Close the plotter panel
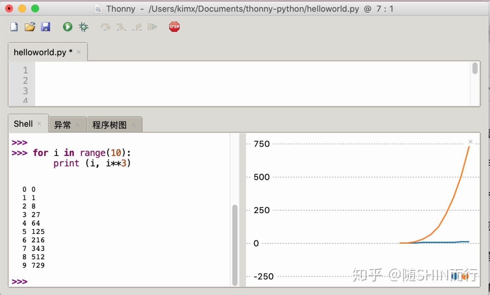This screenshot has width=490, height=295. (x=470, y=142)
